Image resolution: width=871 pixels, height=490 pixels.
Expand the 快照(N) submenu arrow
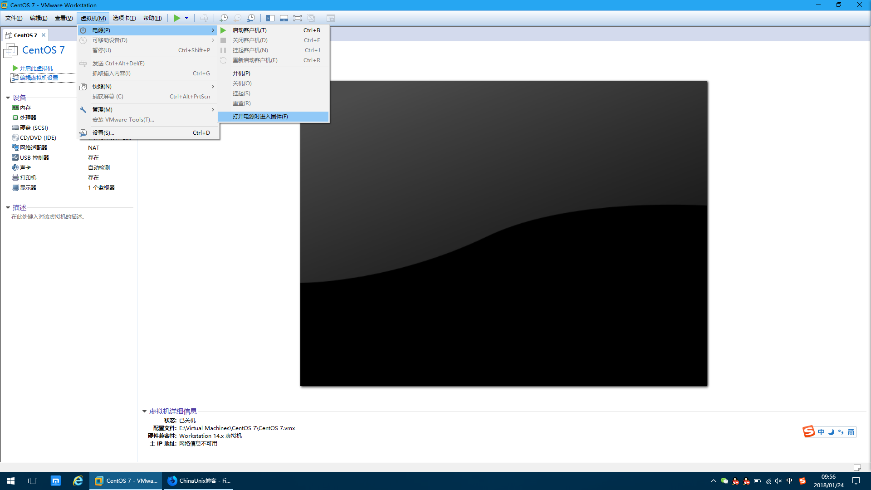tap(213, 86)
